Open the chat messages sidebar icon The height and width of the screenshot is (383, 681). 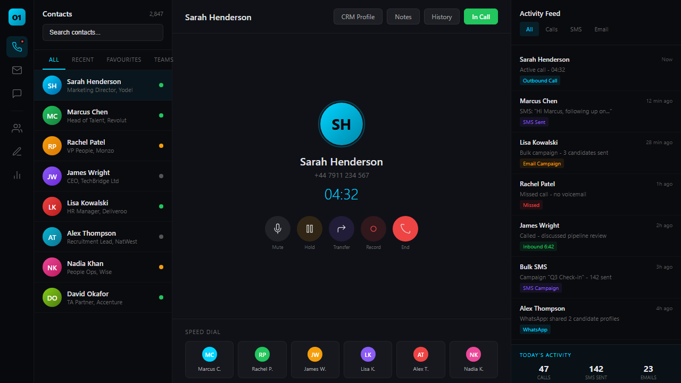click(17, 94)
